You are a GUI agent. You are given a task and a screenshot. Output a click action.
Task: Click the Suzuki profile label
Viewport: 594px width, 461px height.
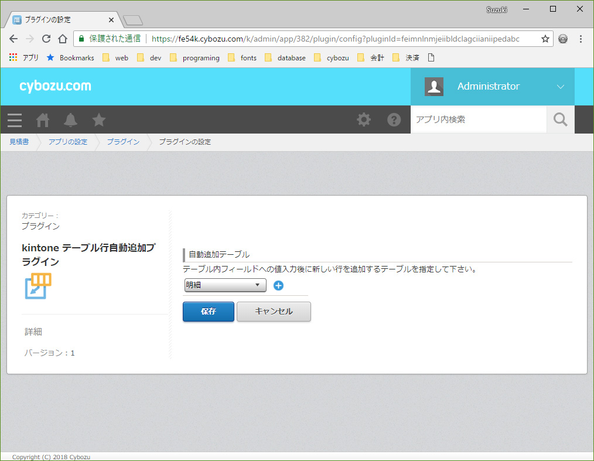[x=496, y=9]
